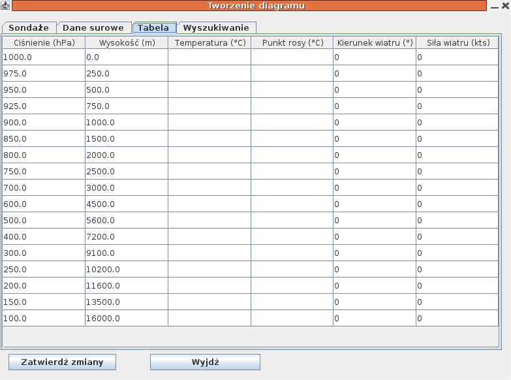Open the window menu icon in title bar

click(x=5, y=5)
